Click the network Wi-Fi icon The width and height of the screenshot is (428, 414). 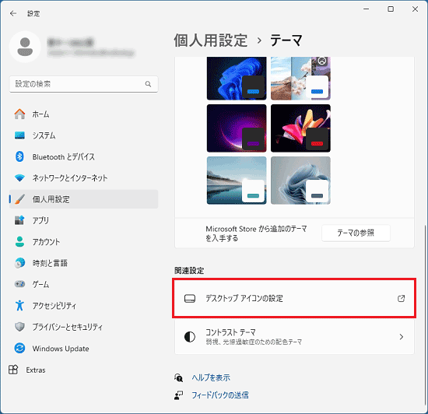(x=19, y=178)
